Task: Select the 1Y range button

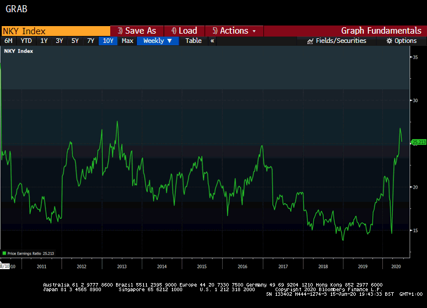Action: pos(44,41)
